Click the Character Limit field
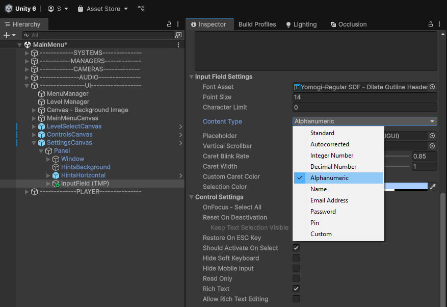 (364, 107)
